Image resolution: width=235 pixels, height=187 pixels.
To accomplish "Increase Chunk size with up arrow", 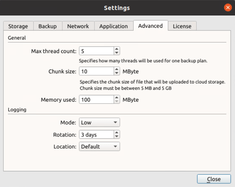I will click(x=116, y=69).
